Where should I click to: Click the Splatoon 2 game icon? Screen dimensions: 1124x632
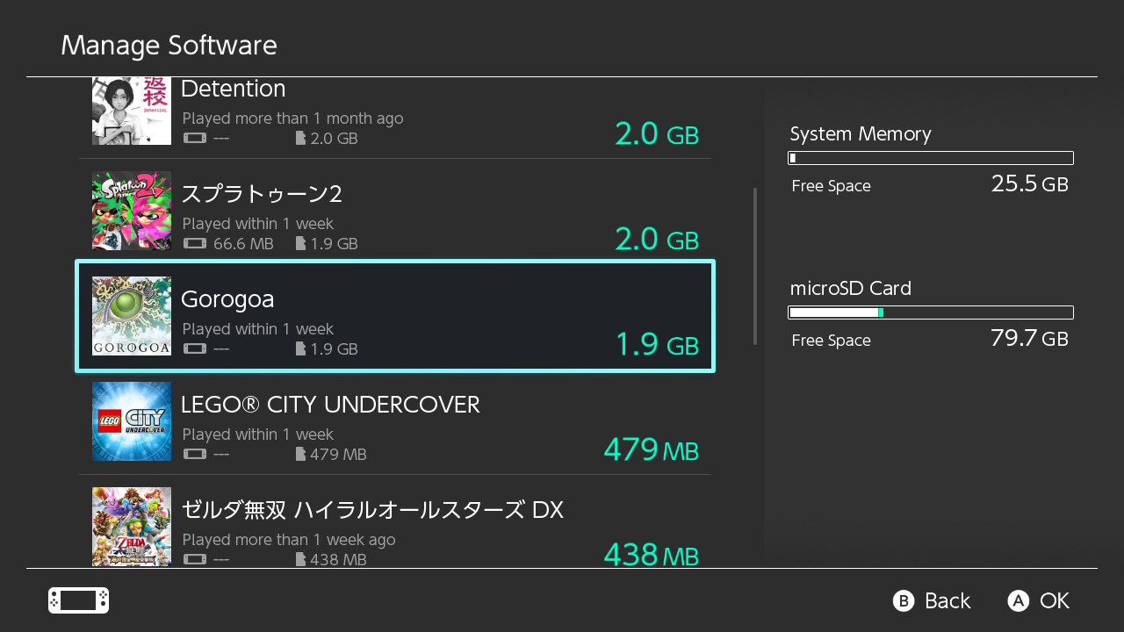[x=131, y=211]
